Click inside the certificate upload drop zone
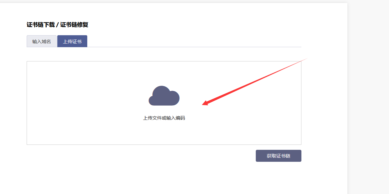389x194 pixels. click(x=164, y=103)
